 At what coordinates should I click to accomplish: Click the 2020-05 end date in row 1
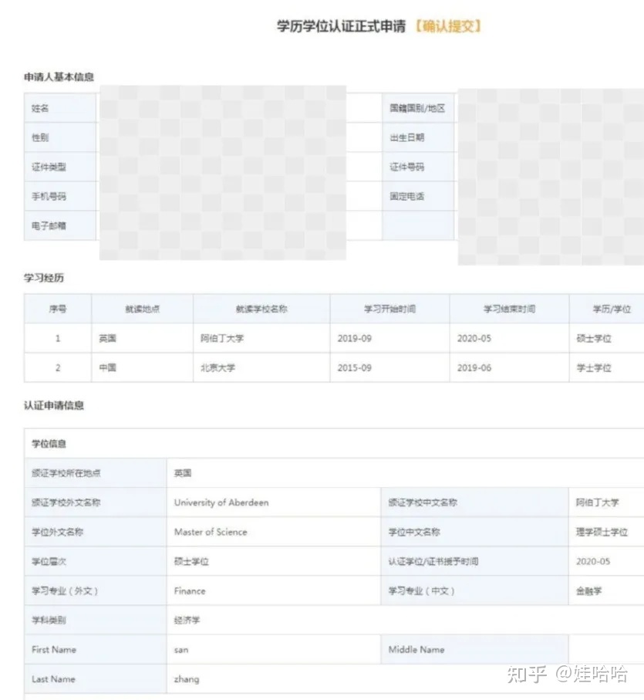[x=509, y=338]
